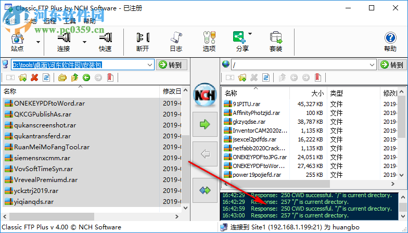Click the remote delete icon
Image resolution: width=408 pixels, height=233 pixels.
254,77
